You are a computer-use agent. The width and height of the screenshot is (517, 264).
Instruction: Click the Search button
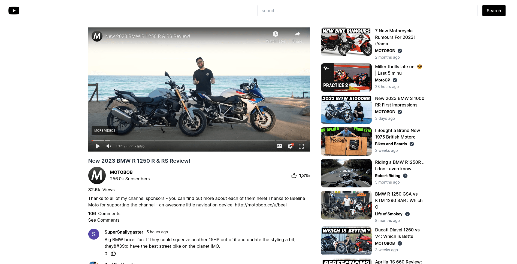[x=494, y=11]
